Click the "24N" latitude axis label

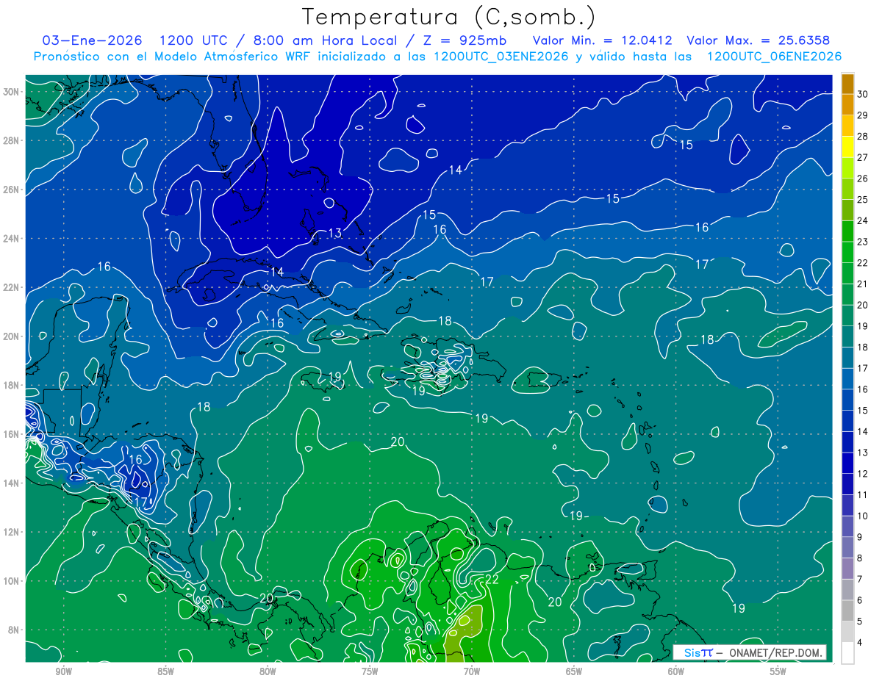click(11, 239)
